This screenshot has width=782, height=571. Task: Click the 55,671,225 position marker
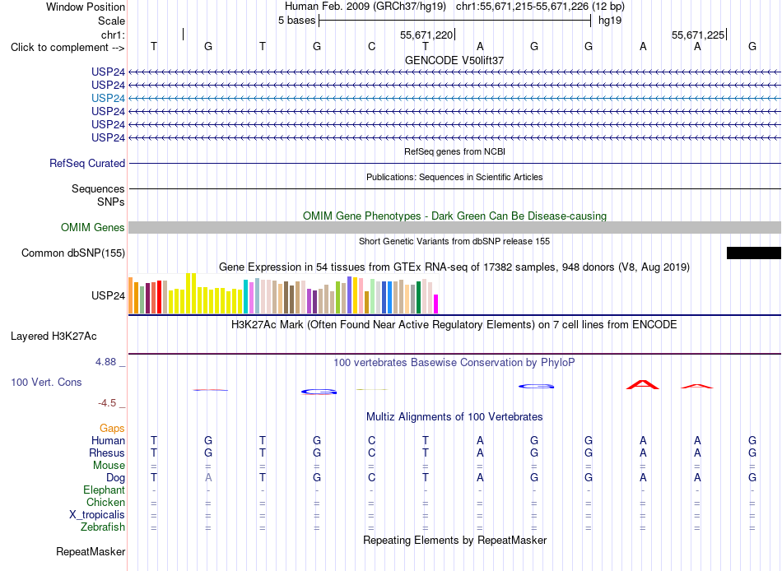click(x=699, y=35)
